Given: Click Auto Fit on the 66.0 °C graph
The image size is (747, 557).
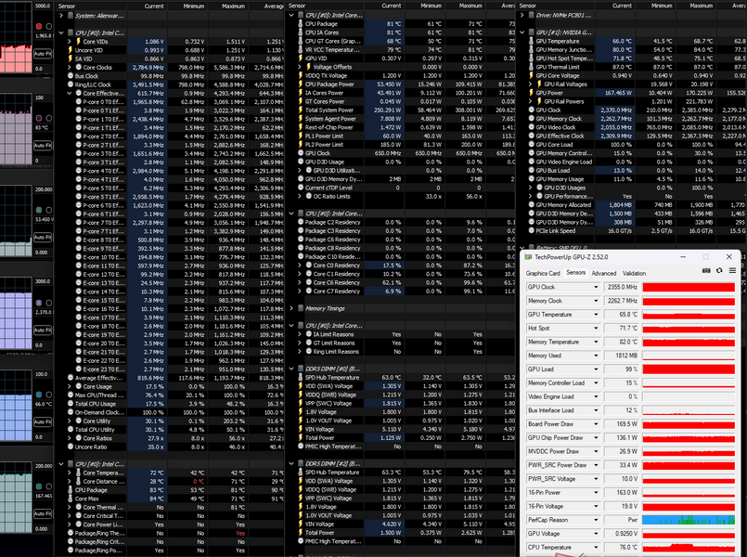Looking at the screenshot, I should 43,421.
